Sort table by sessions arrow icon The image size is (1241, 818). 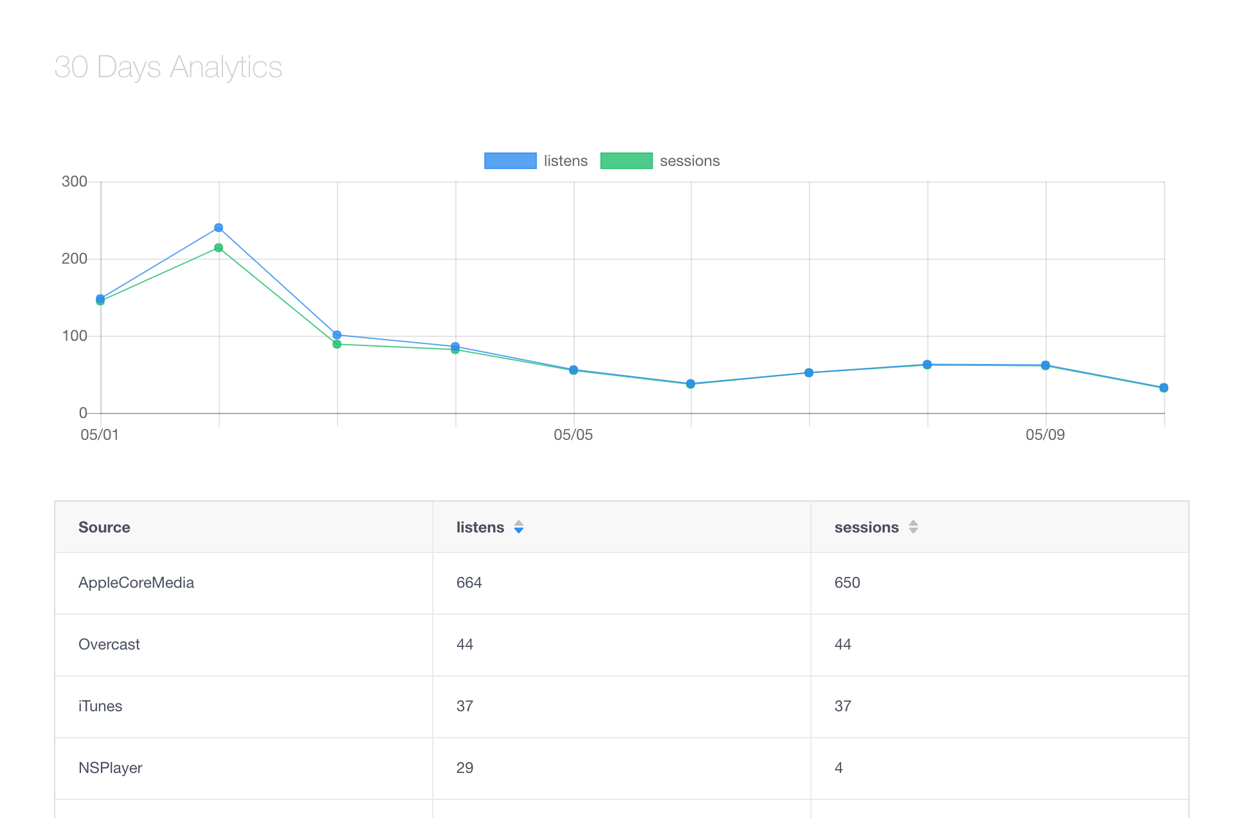click(x=913, y=527)
